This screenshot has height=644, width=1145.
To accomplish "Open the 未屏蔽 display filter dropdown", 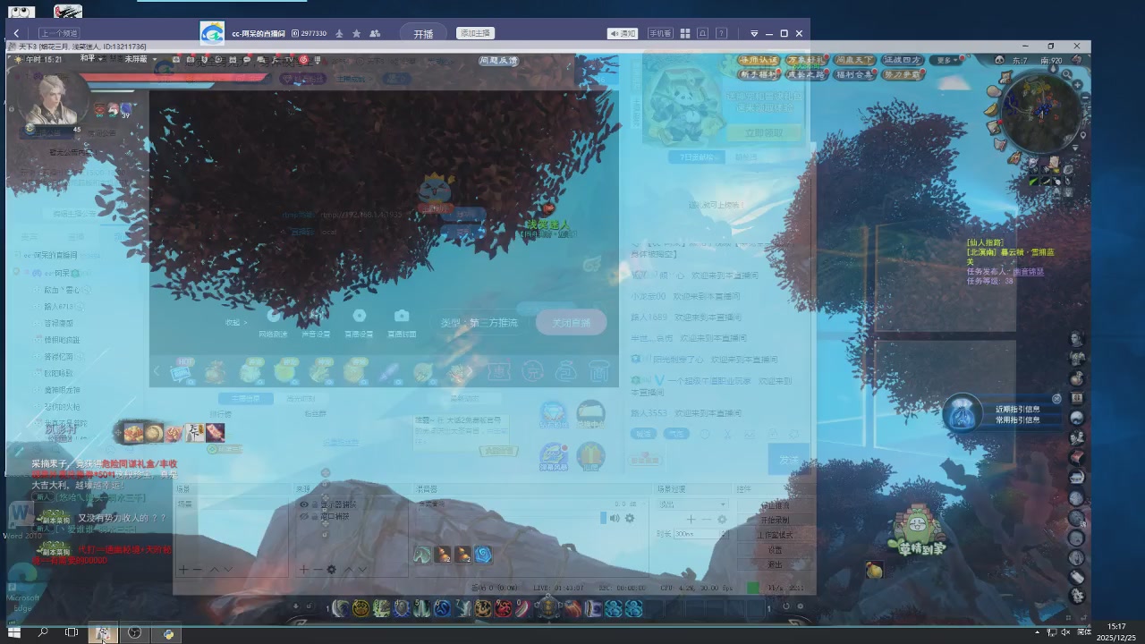I will pyautogui.click(x=139, y=59).
